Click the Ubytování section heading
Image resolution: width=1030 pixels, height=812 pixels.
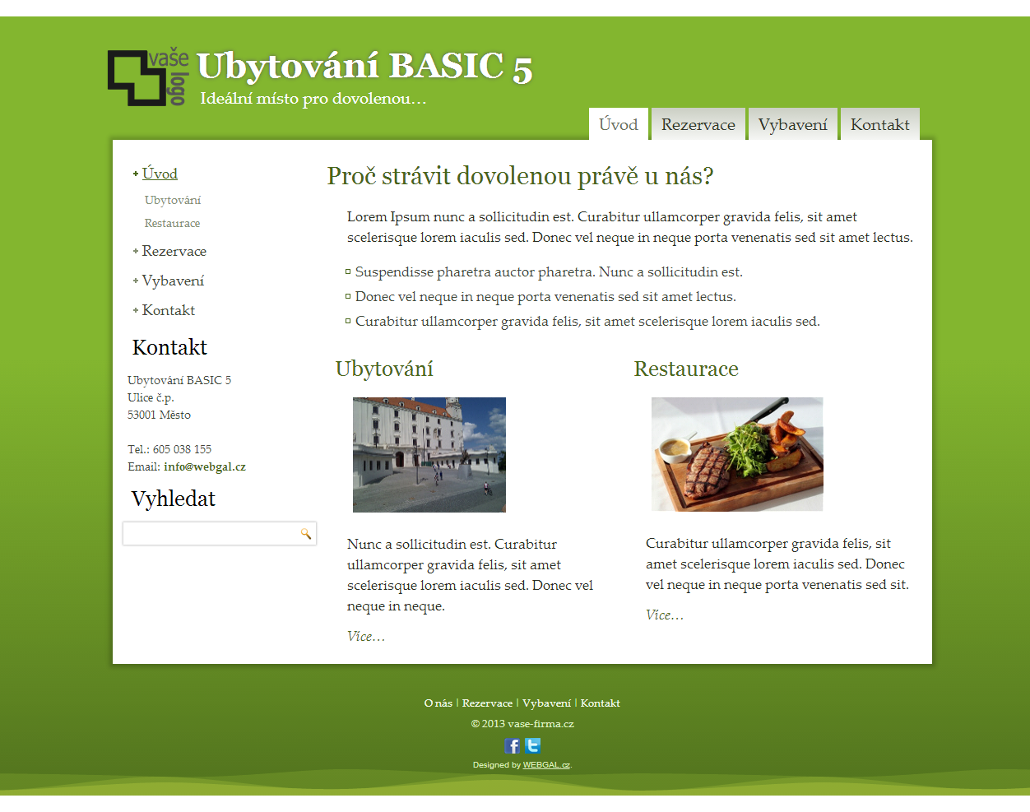tap(384, 369)
